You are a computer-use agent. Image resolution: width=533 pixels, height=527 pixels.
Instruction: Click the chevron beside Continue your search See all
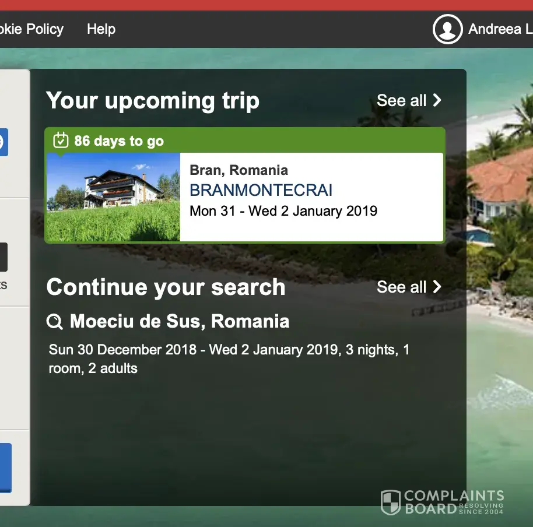tap(437, 287)
